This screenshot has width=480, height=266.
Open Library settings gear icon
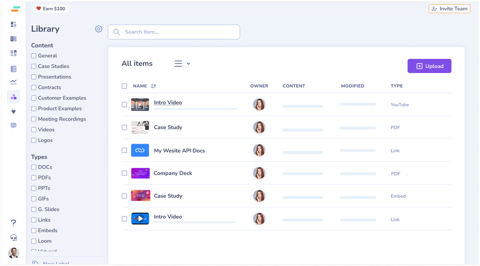(98, 29)
